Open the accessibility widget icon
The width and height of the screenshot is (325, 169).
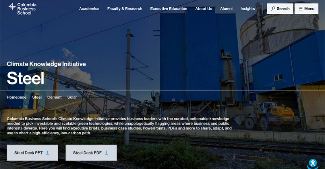click(x=313, y=163)
